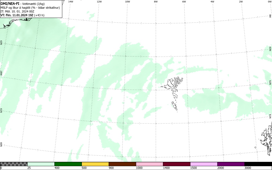
Task: Click the 1500–2000 light violet legend swatch
Action: tap(204, 164)
